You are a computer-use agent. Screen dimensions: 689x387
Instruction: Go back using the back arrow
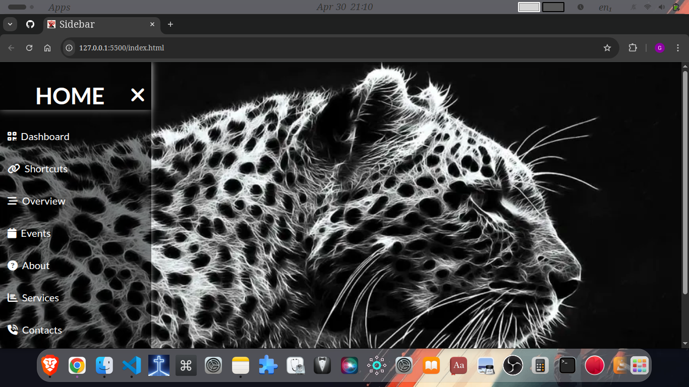(x=11, y=48)
